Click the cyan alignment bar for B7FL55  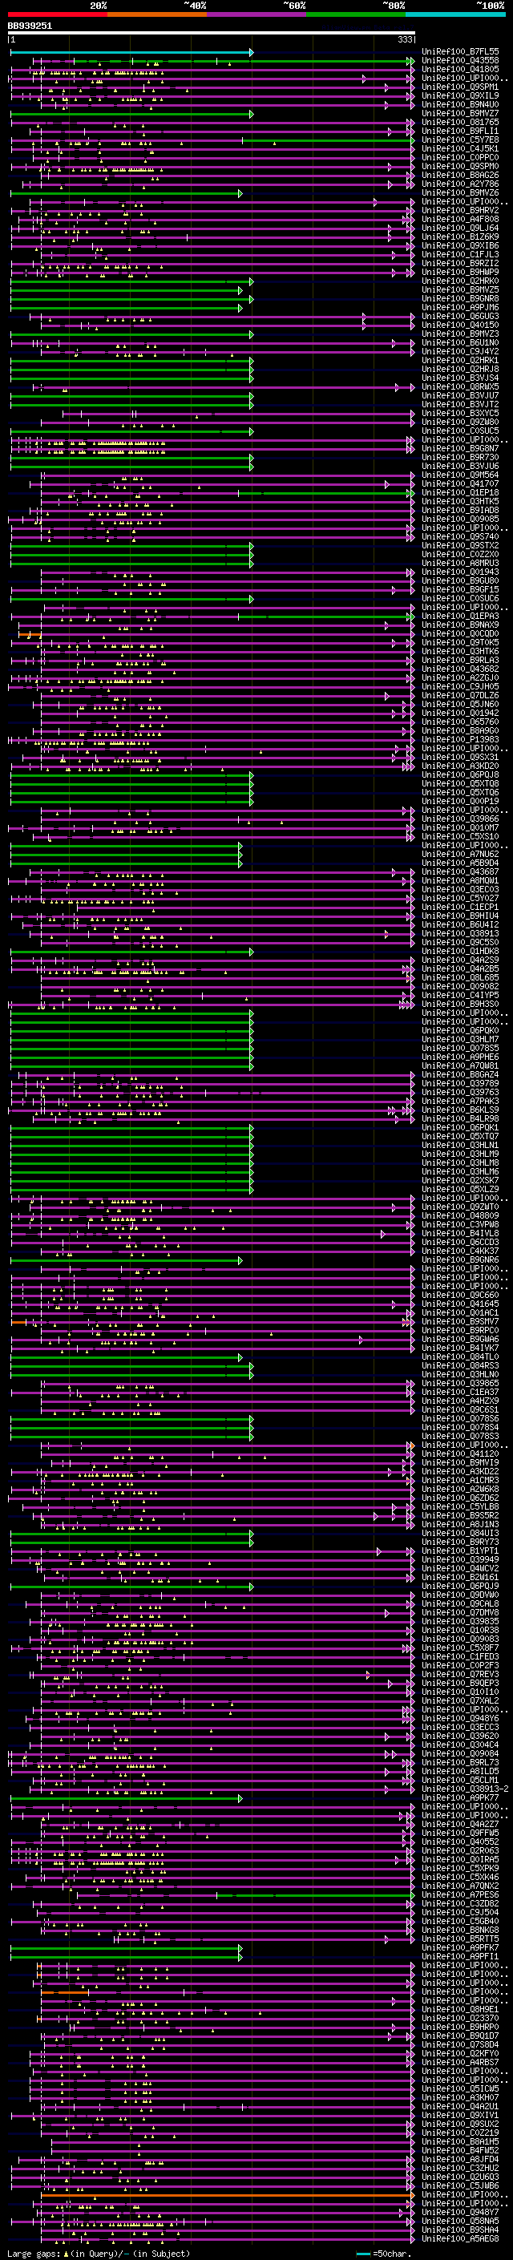pyautogui.click(x=131, y=53)
